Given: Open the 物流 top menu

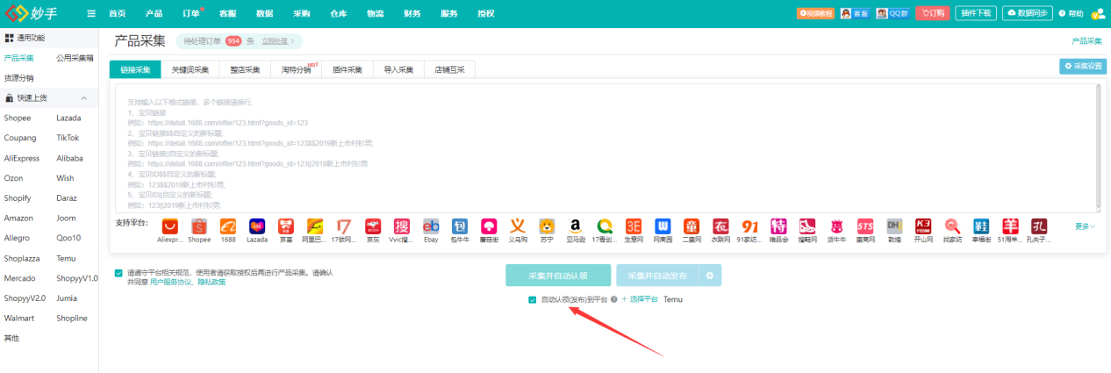Looking at the screenshot, I should (375, 13).
